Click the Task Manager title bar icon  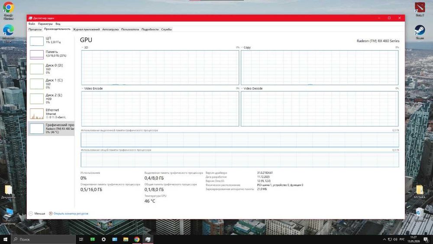tap(30, 18)
